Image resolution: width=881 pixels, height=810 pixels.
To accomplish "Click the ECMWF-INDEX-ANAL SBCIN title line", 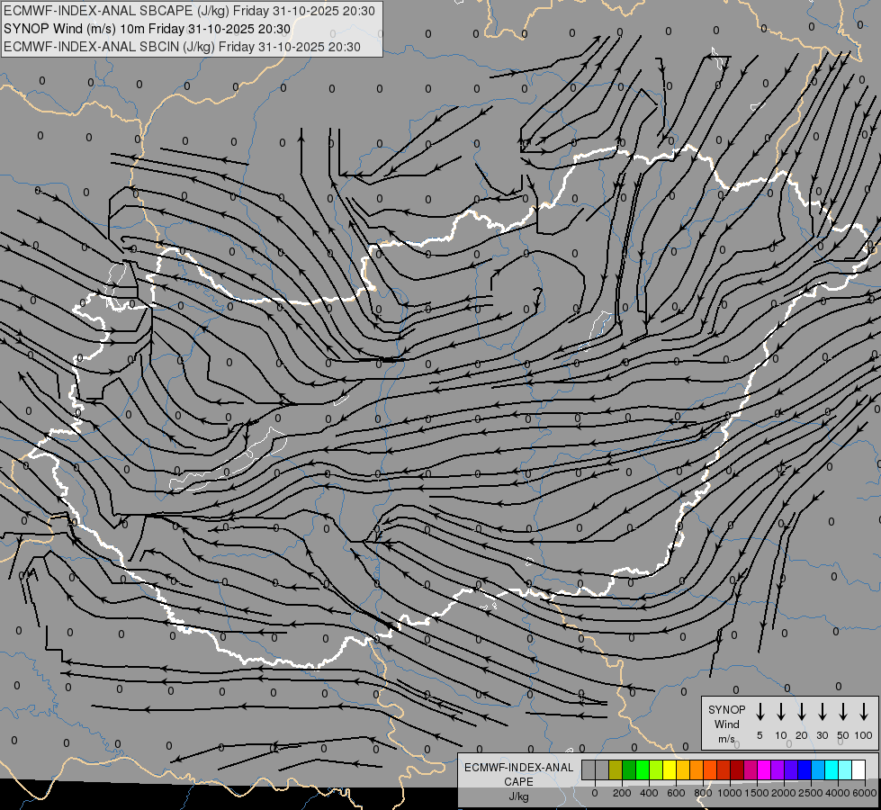I will 182,47.
